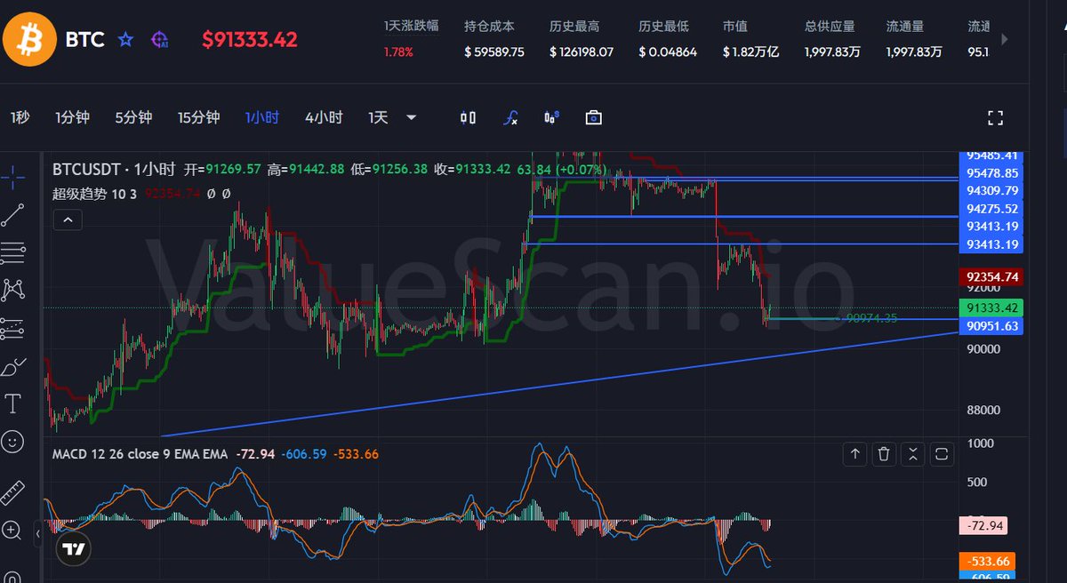
Task: Click the Bitcoin logo icon
Action: pos(29,39)
